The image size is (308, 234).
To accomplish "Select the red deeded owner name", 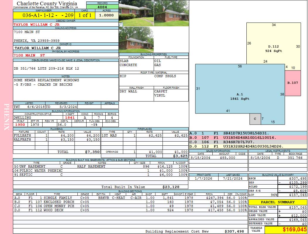I will [x=37, y=25].
